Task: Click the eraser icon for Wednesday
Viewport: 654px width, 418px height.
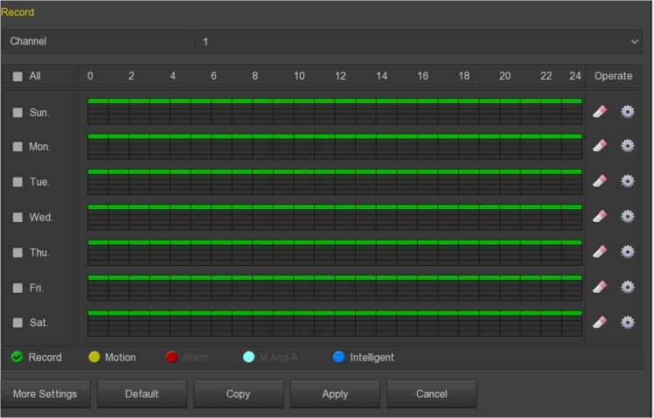Action: 599,216
